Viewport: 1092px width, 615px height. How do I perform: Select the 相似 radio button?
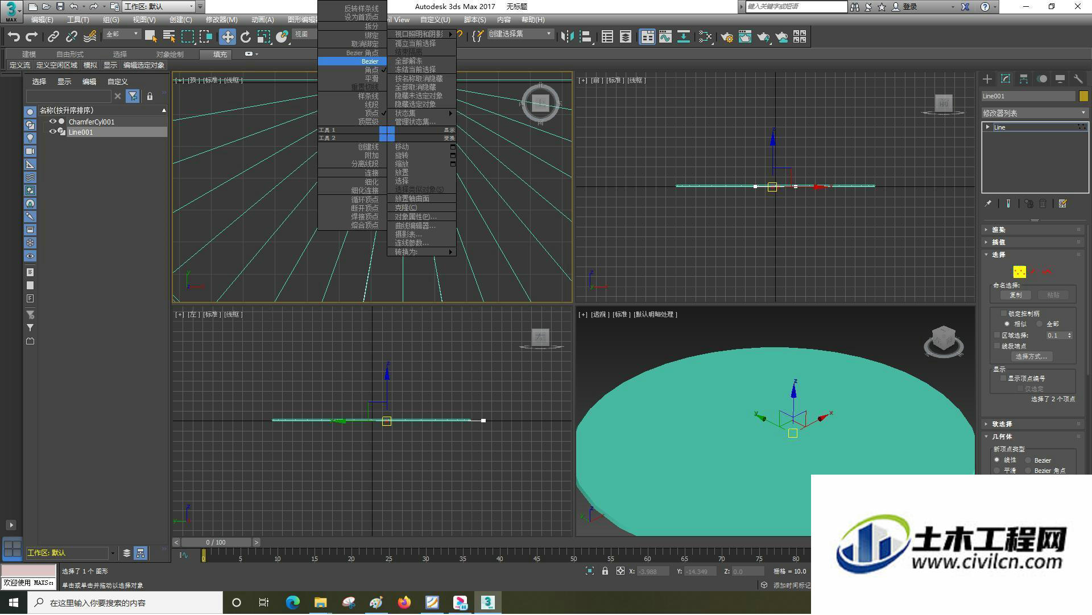(1007, 324)
